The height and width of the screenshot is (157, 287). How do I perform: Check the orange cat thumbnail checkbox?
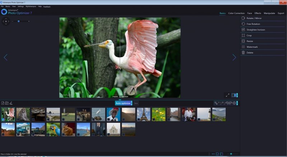coord(63,134)
